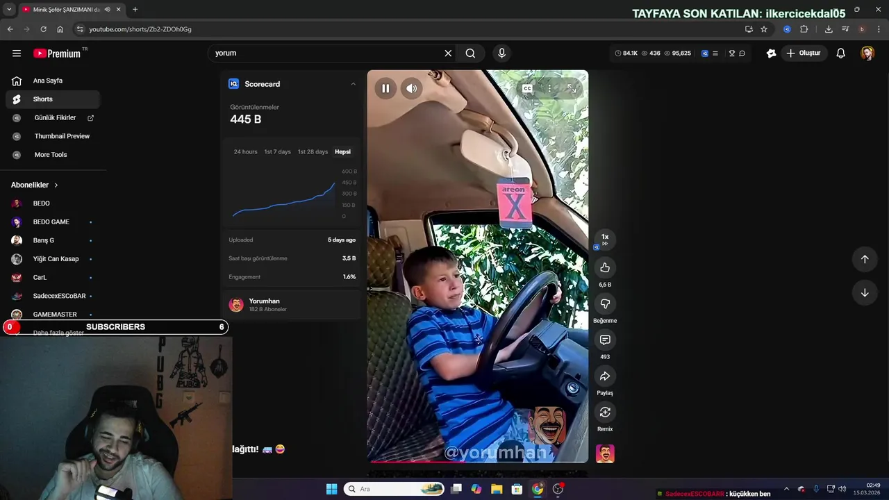The height and width of the screenshot is (500, 889).
Task: Open Thumbnail Preview in the sidebar
Action: point(53,136)
